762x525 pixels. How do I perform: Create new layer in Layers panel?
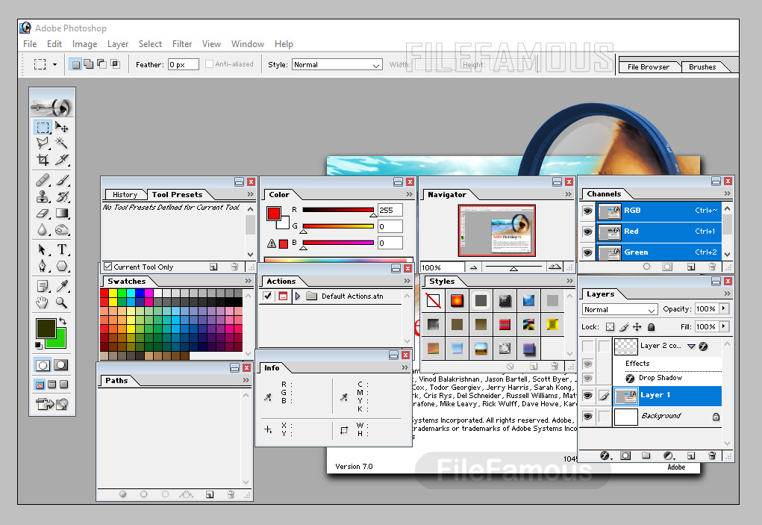point(690,456)
